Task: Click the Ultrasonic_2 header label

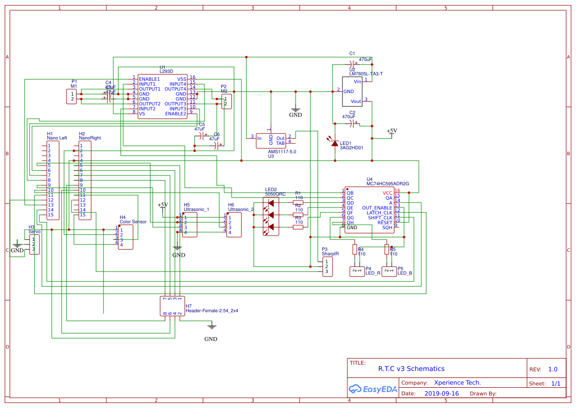Action: pyautogui.click(x=240, y=209)
